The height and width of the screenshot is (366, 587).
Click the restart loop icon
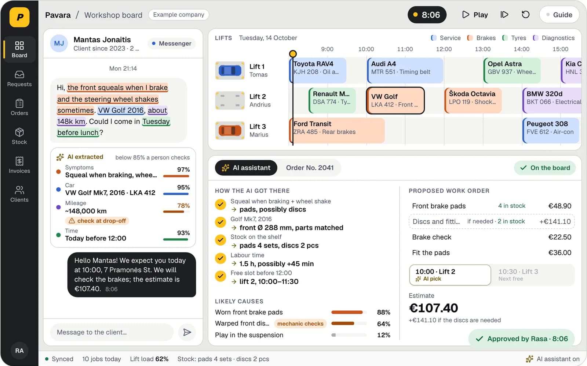click(x=525, y=15)
